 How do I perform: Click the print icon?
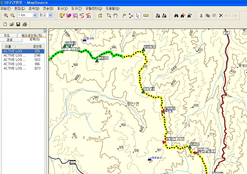point(25,24)
